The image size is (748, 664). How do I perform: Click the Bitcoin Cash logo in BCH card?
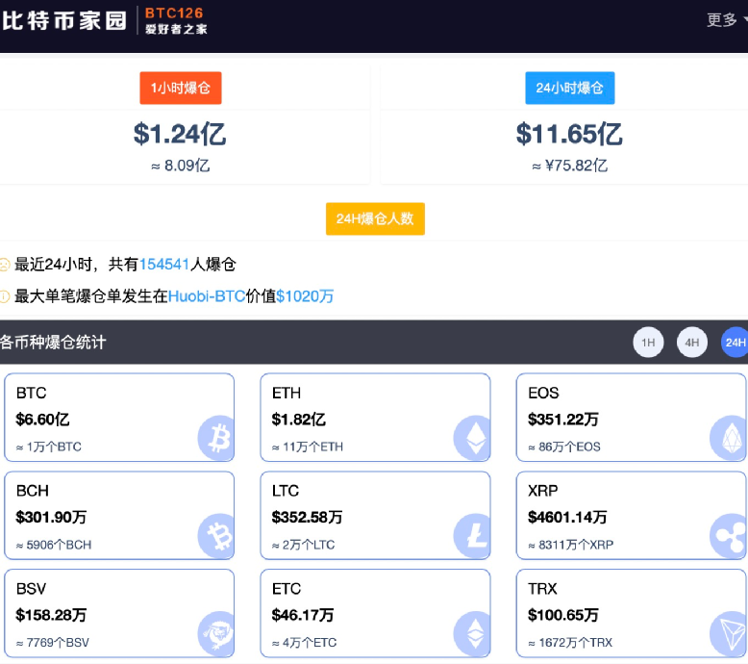216,535
